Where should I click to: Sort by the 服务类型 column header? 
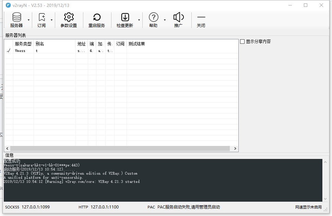pyautogui.click(x=23, y=44)
